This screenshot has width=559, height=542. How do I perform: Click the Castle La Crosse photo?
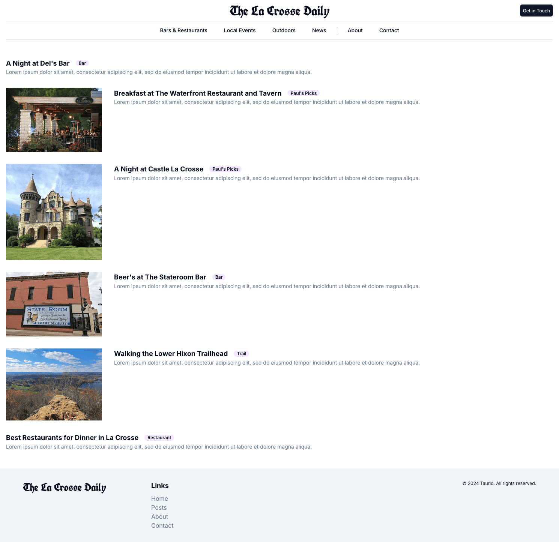coord(54,212)
